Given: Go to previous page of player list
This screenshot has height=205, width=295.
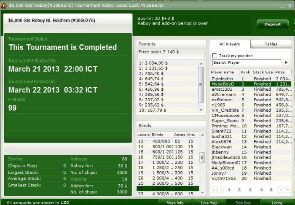Looking at the screenshot, I should 220,190.
